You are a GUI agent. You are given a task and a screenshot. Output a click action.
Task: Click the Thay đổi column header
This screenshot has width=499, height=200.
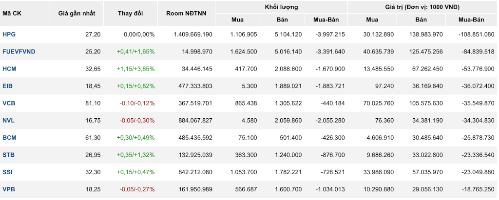(x=131, y=13)
